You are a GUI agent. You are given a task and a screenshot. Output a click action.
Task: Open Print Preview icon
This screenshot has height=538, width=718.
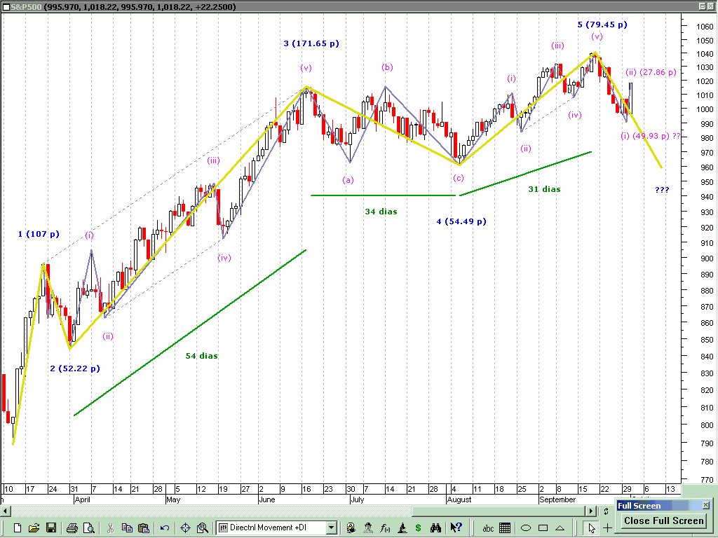89,528
